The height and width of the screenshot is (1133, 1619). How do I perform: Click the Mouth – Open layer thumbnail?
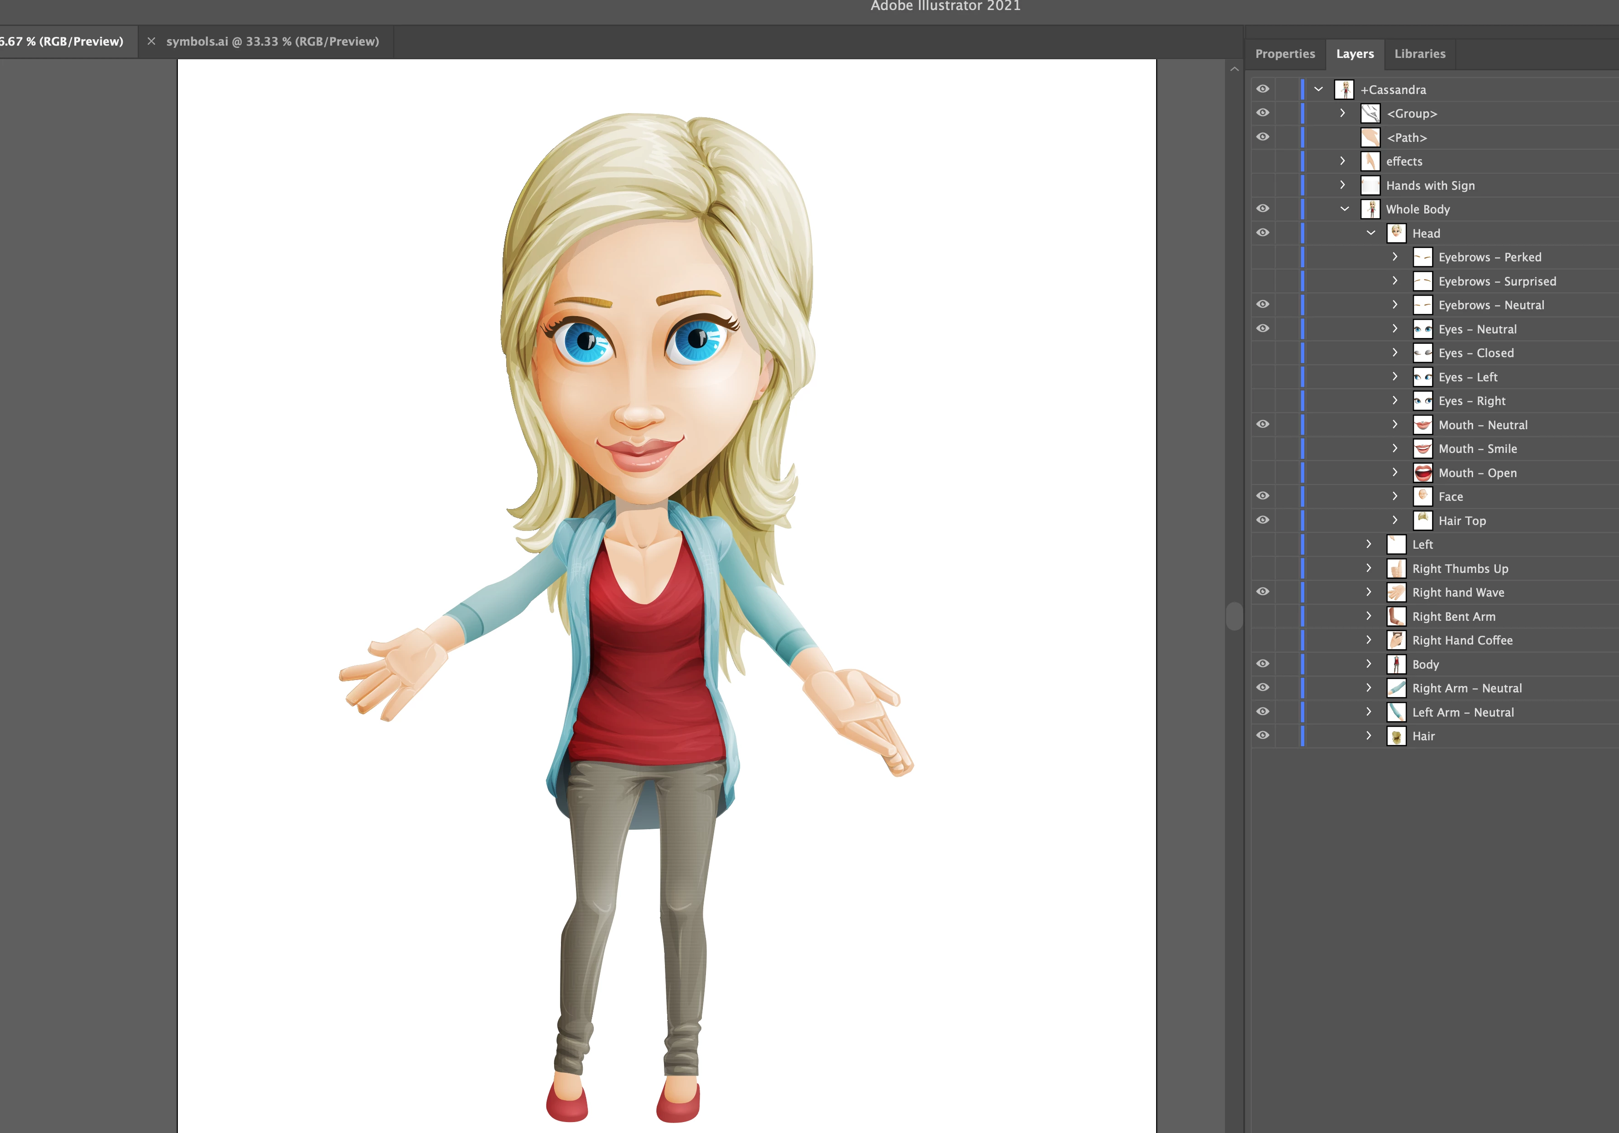click(1422, 473)
